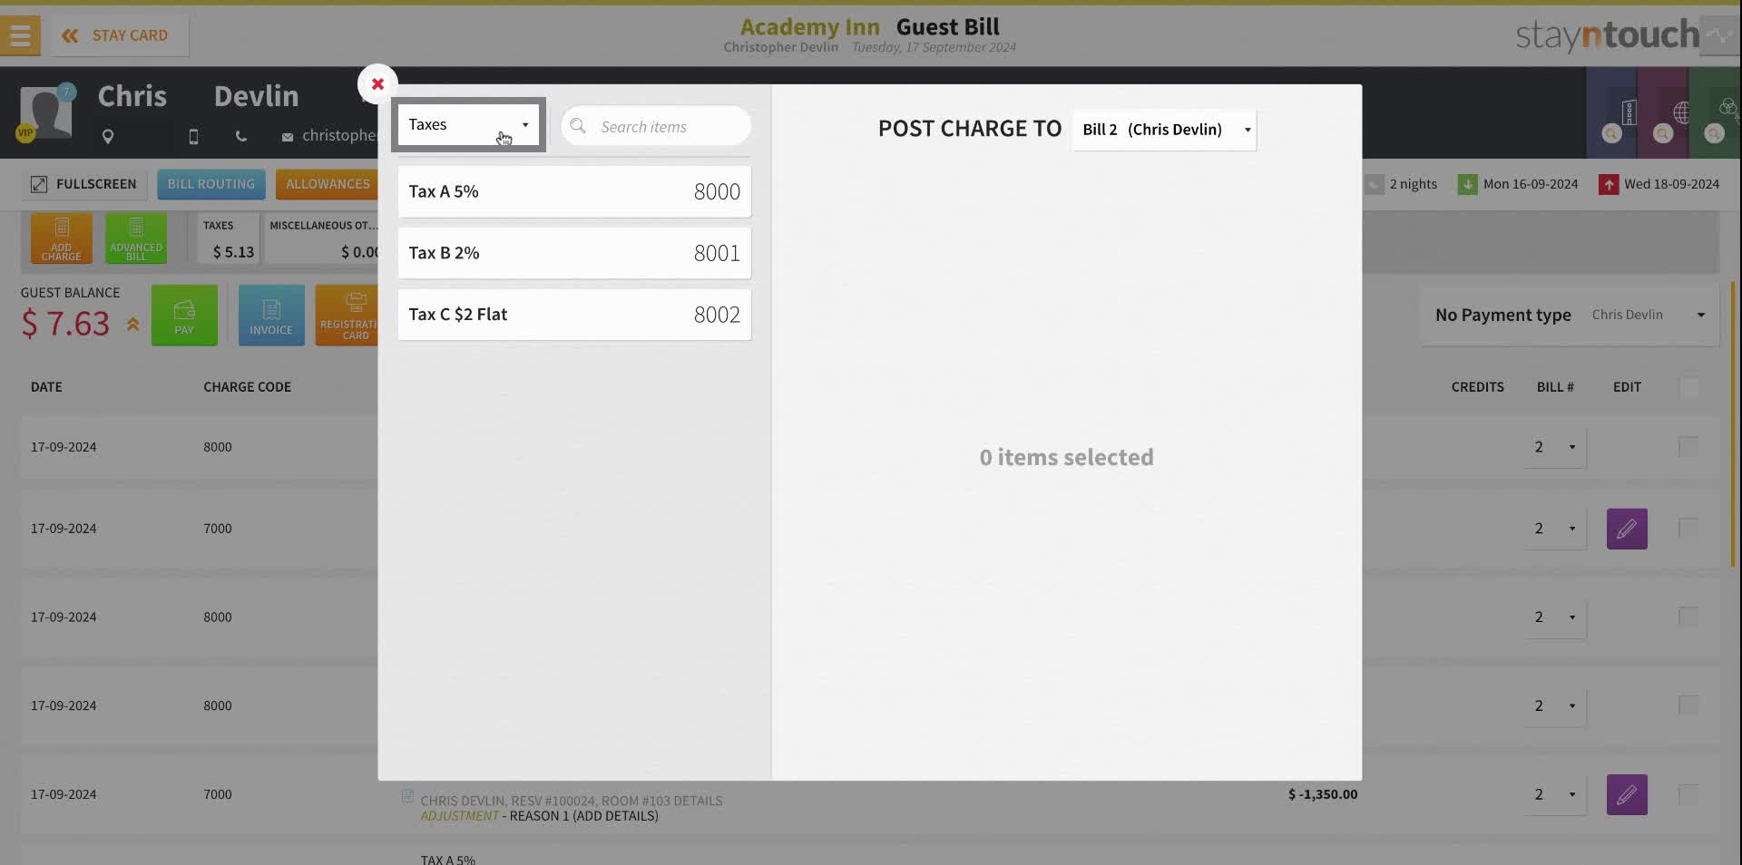Click the Charge Code column header
Viewport: 1742px width, 865px height.
coord(247,387)
